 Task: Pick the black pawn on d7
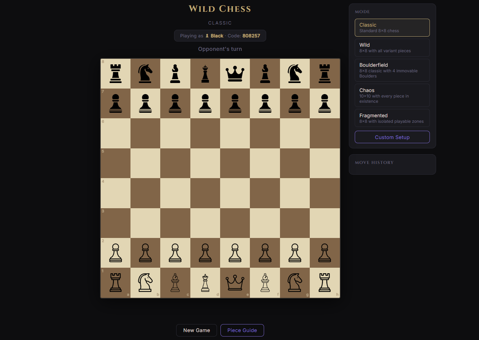coord(205,103)
